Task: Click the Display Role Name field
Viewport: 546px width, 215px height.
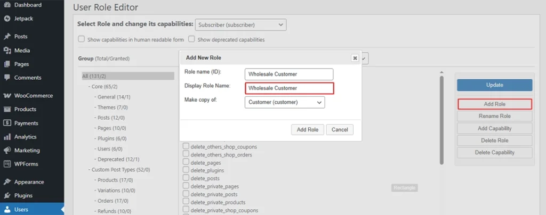Action: coord(289,88)
